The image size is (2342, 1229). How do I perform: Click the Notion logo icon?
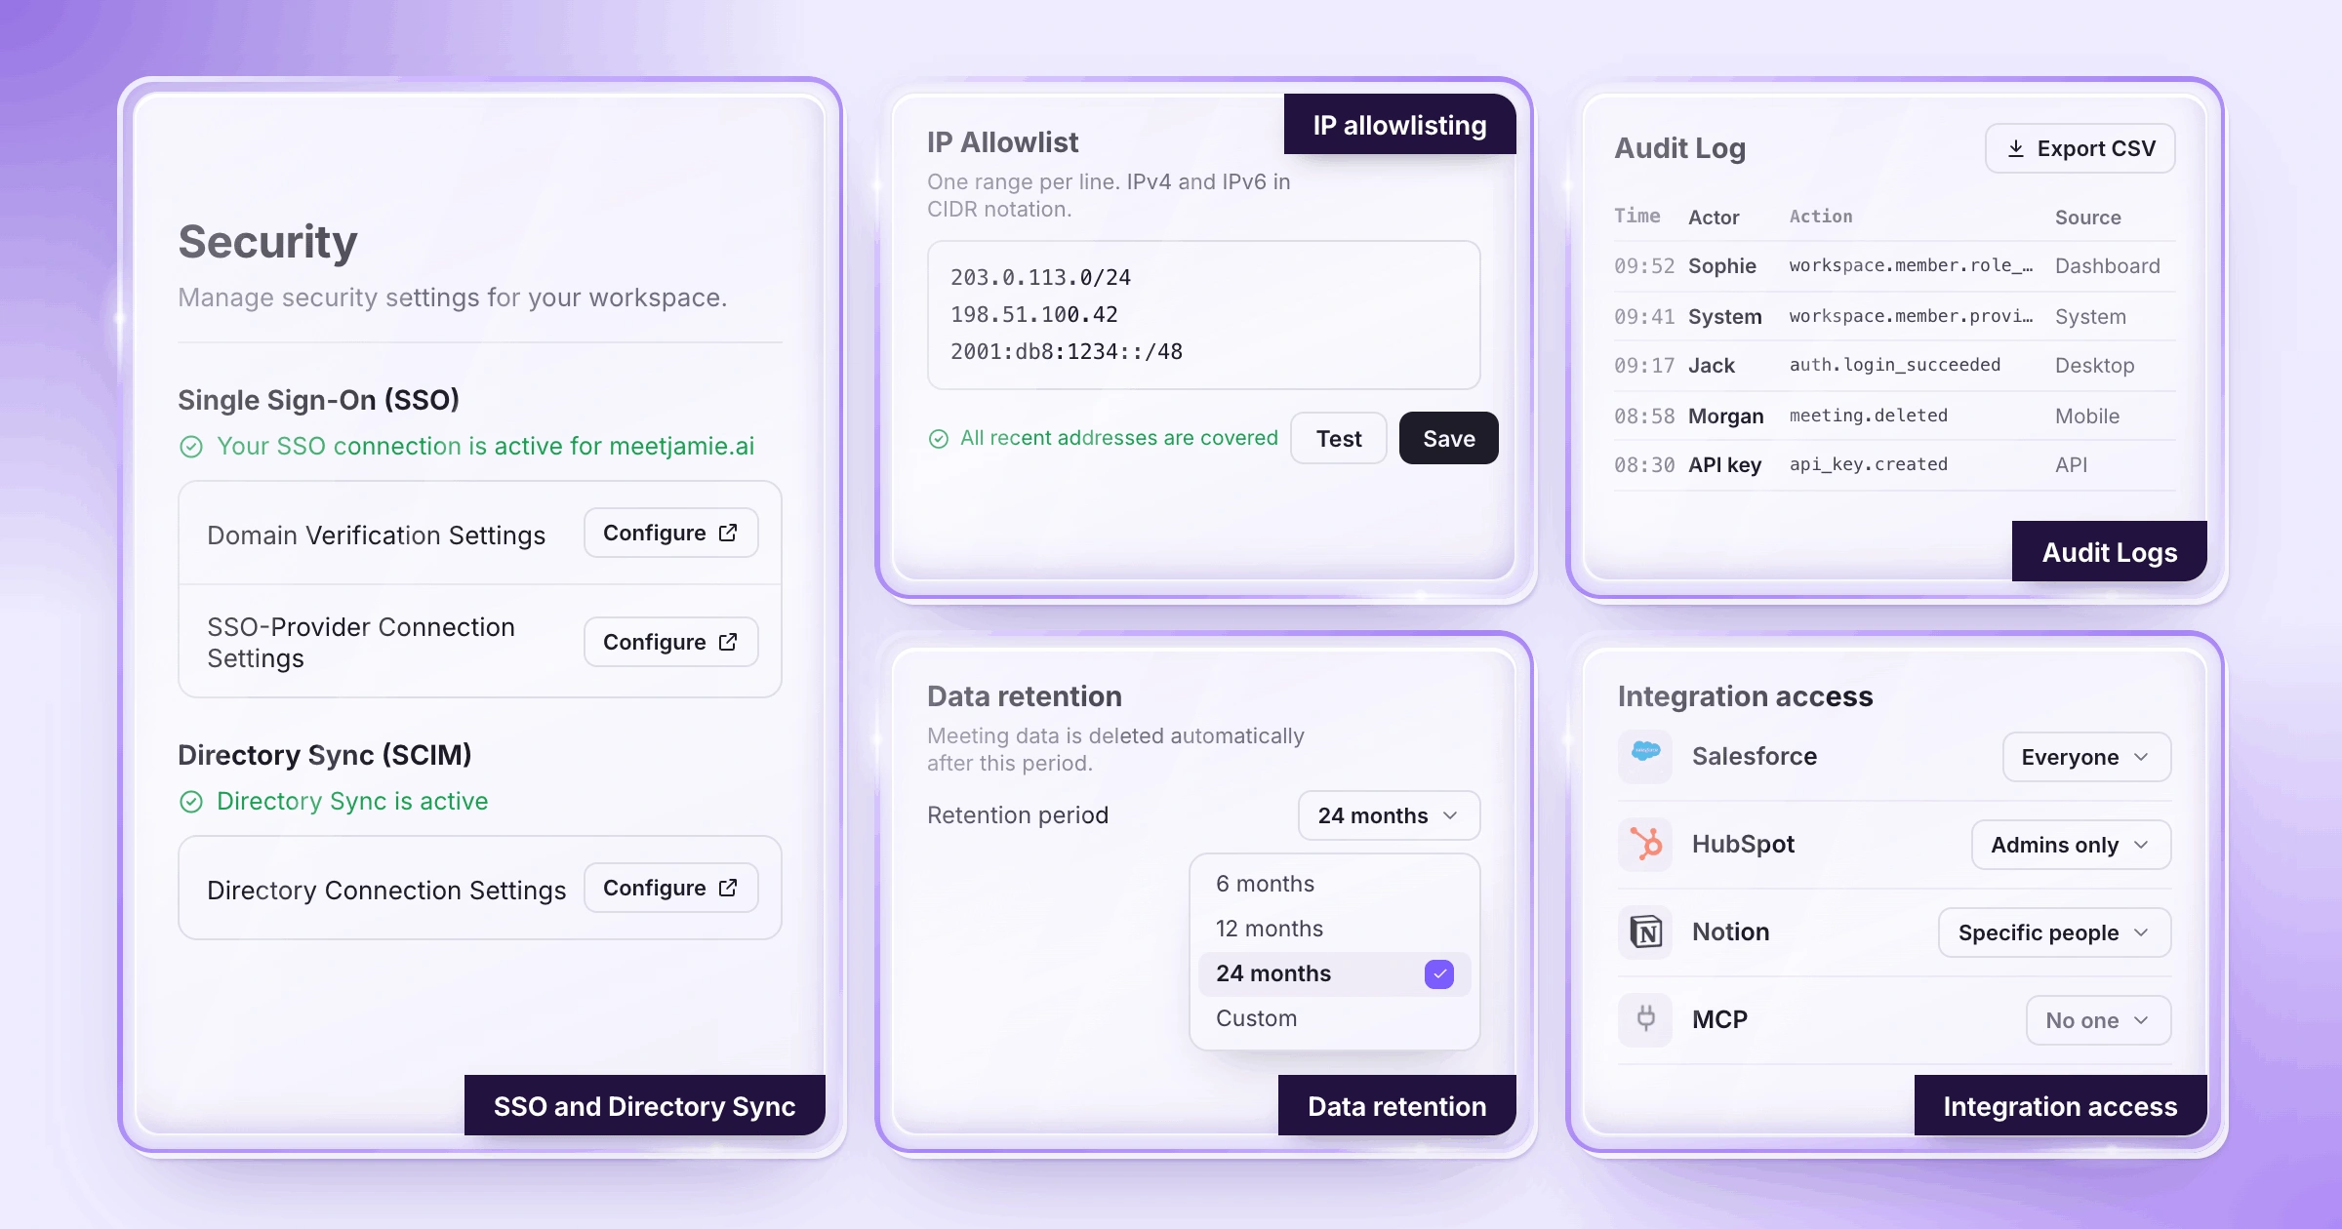1645,932
